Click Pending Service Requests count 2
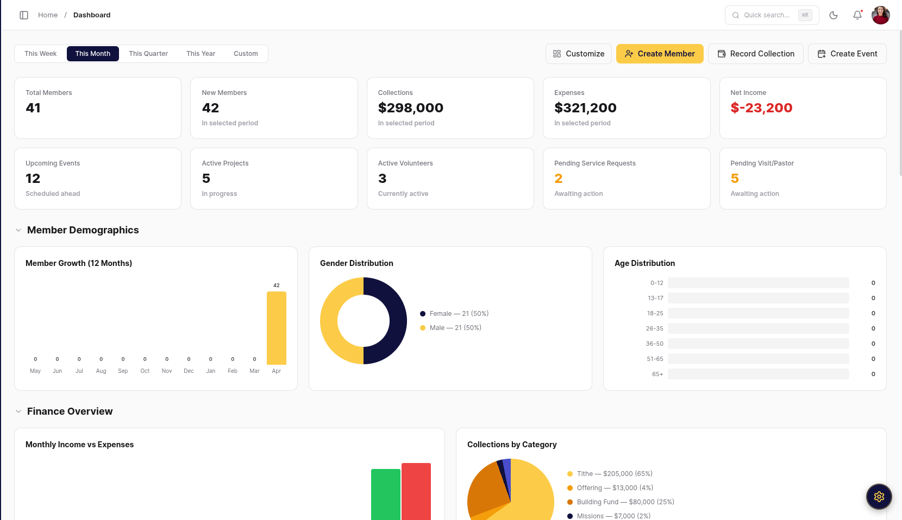This screenshot has height=520, width=902. click(x=559, y=179)
